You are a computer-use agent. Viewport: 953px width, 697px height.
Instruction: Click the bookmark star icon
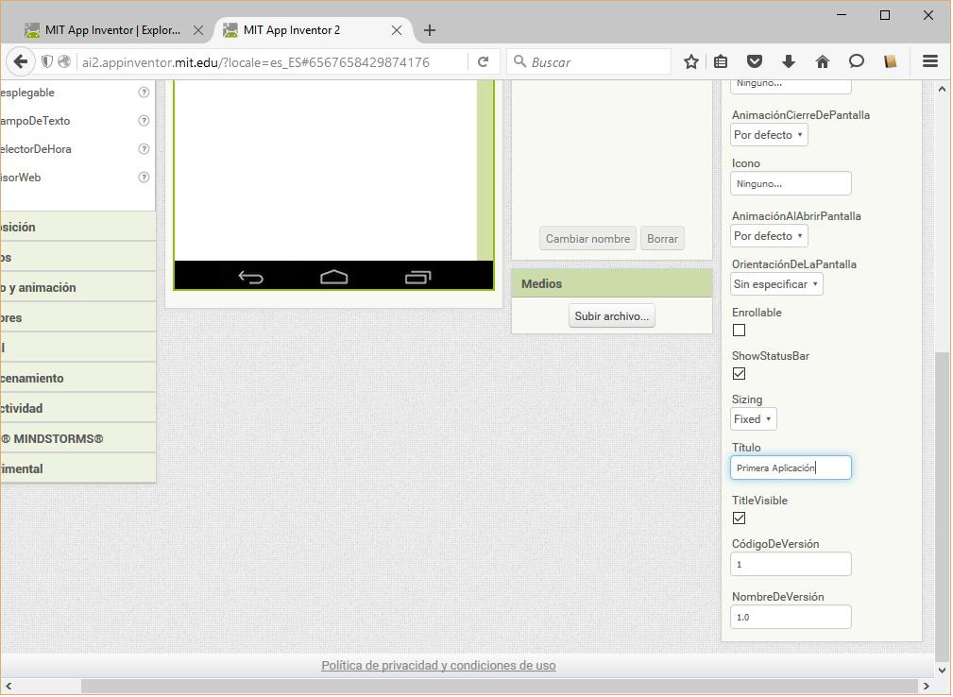point(691,61)
